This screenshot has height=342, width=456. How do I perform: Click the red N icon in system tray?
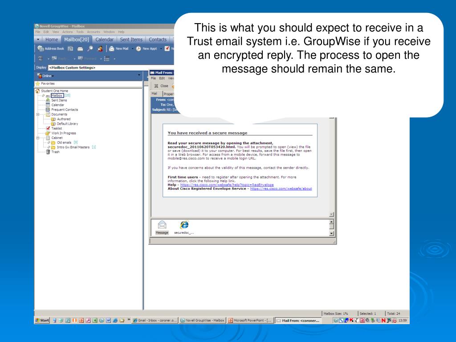383,321
